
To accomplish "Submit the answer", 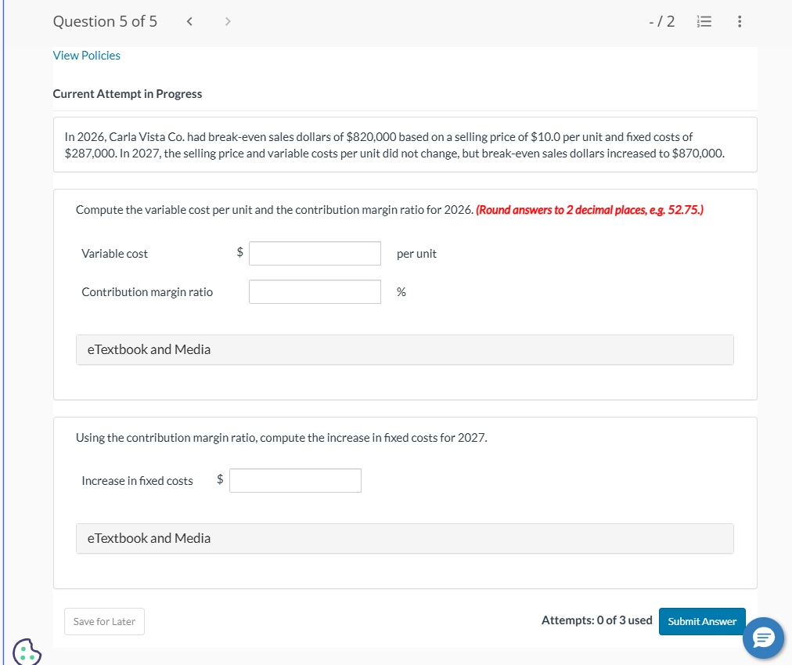I will [701, 622].
